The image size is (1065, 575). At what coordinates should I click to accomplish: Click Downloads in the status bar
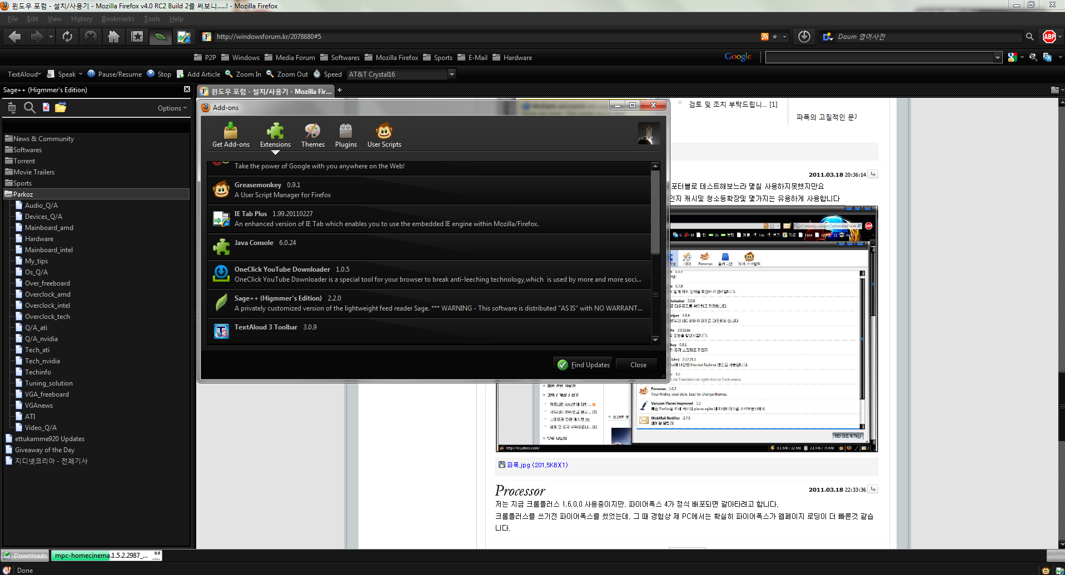pos(26,555)
